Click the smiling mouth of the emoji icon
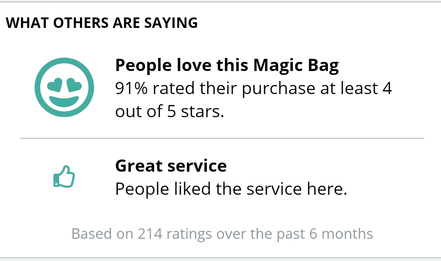Viewport: 441px width, 261px height. coord(64,101)
